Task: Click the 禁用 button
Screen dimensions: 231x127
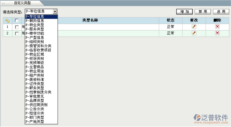Action: point(203,12)
